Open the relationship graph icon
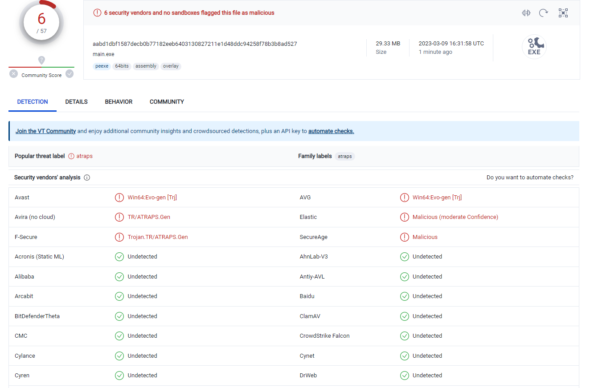 (563, 13)
